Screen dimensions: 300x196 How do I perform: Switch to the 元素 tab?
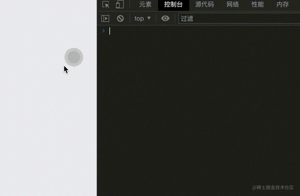(145, 5)
